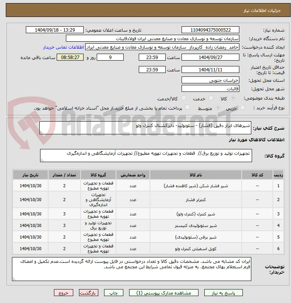Click the countdown timer 08:58:27
291x303 pixels.
[x=70, y=57]
